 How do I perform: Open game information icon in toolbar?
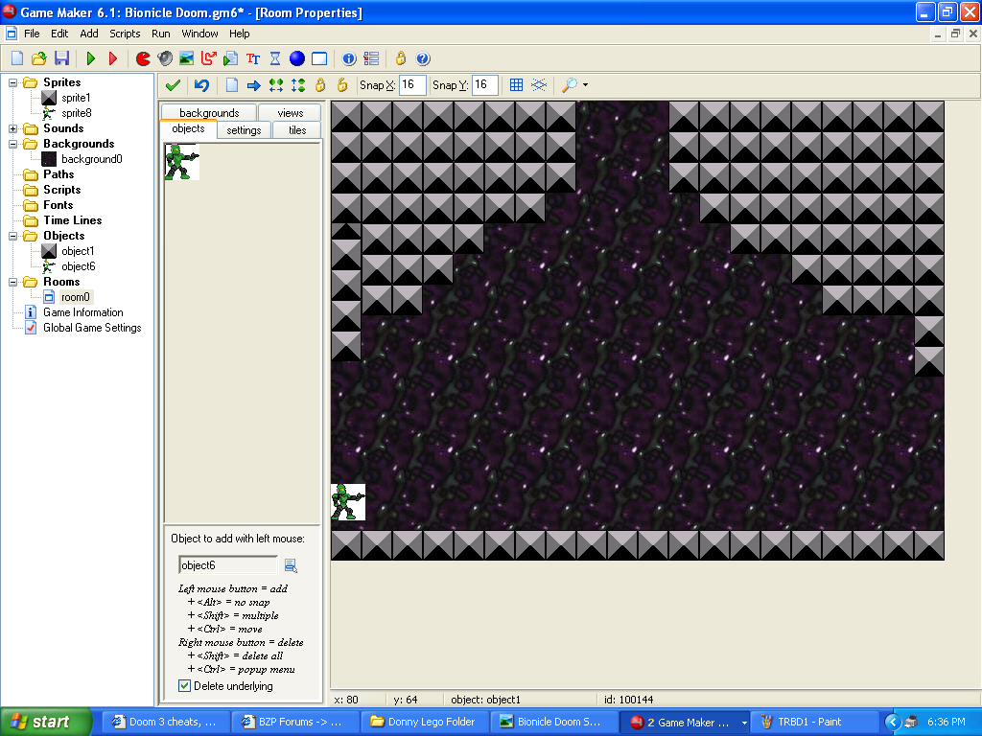[x=349, y=58]
